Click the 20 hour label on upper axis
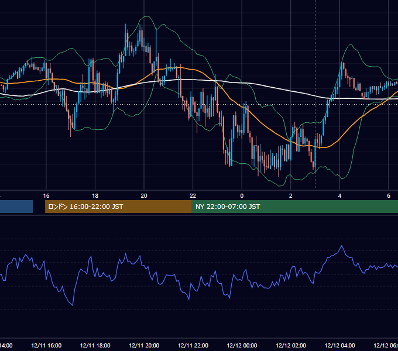398x351 pixels. coord(144,196)
